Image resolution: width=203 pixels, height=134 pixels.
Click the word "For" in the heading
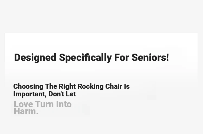(x=122, y=57)
